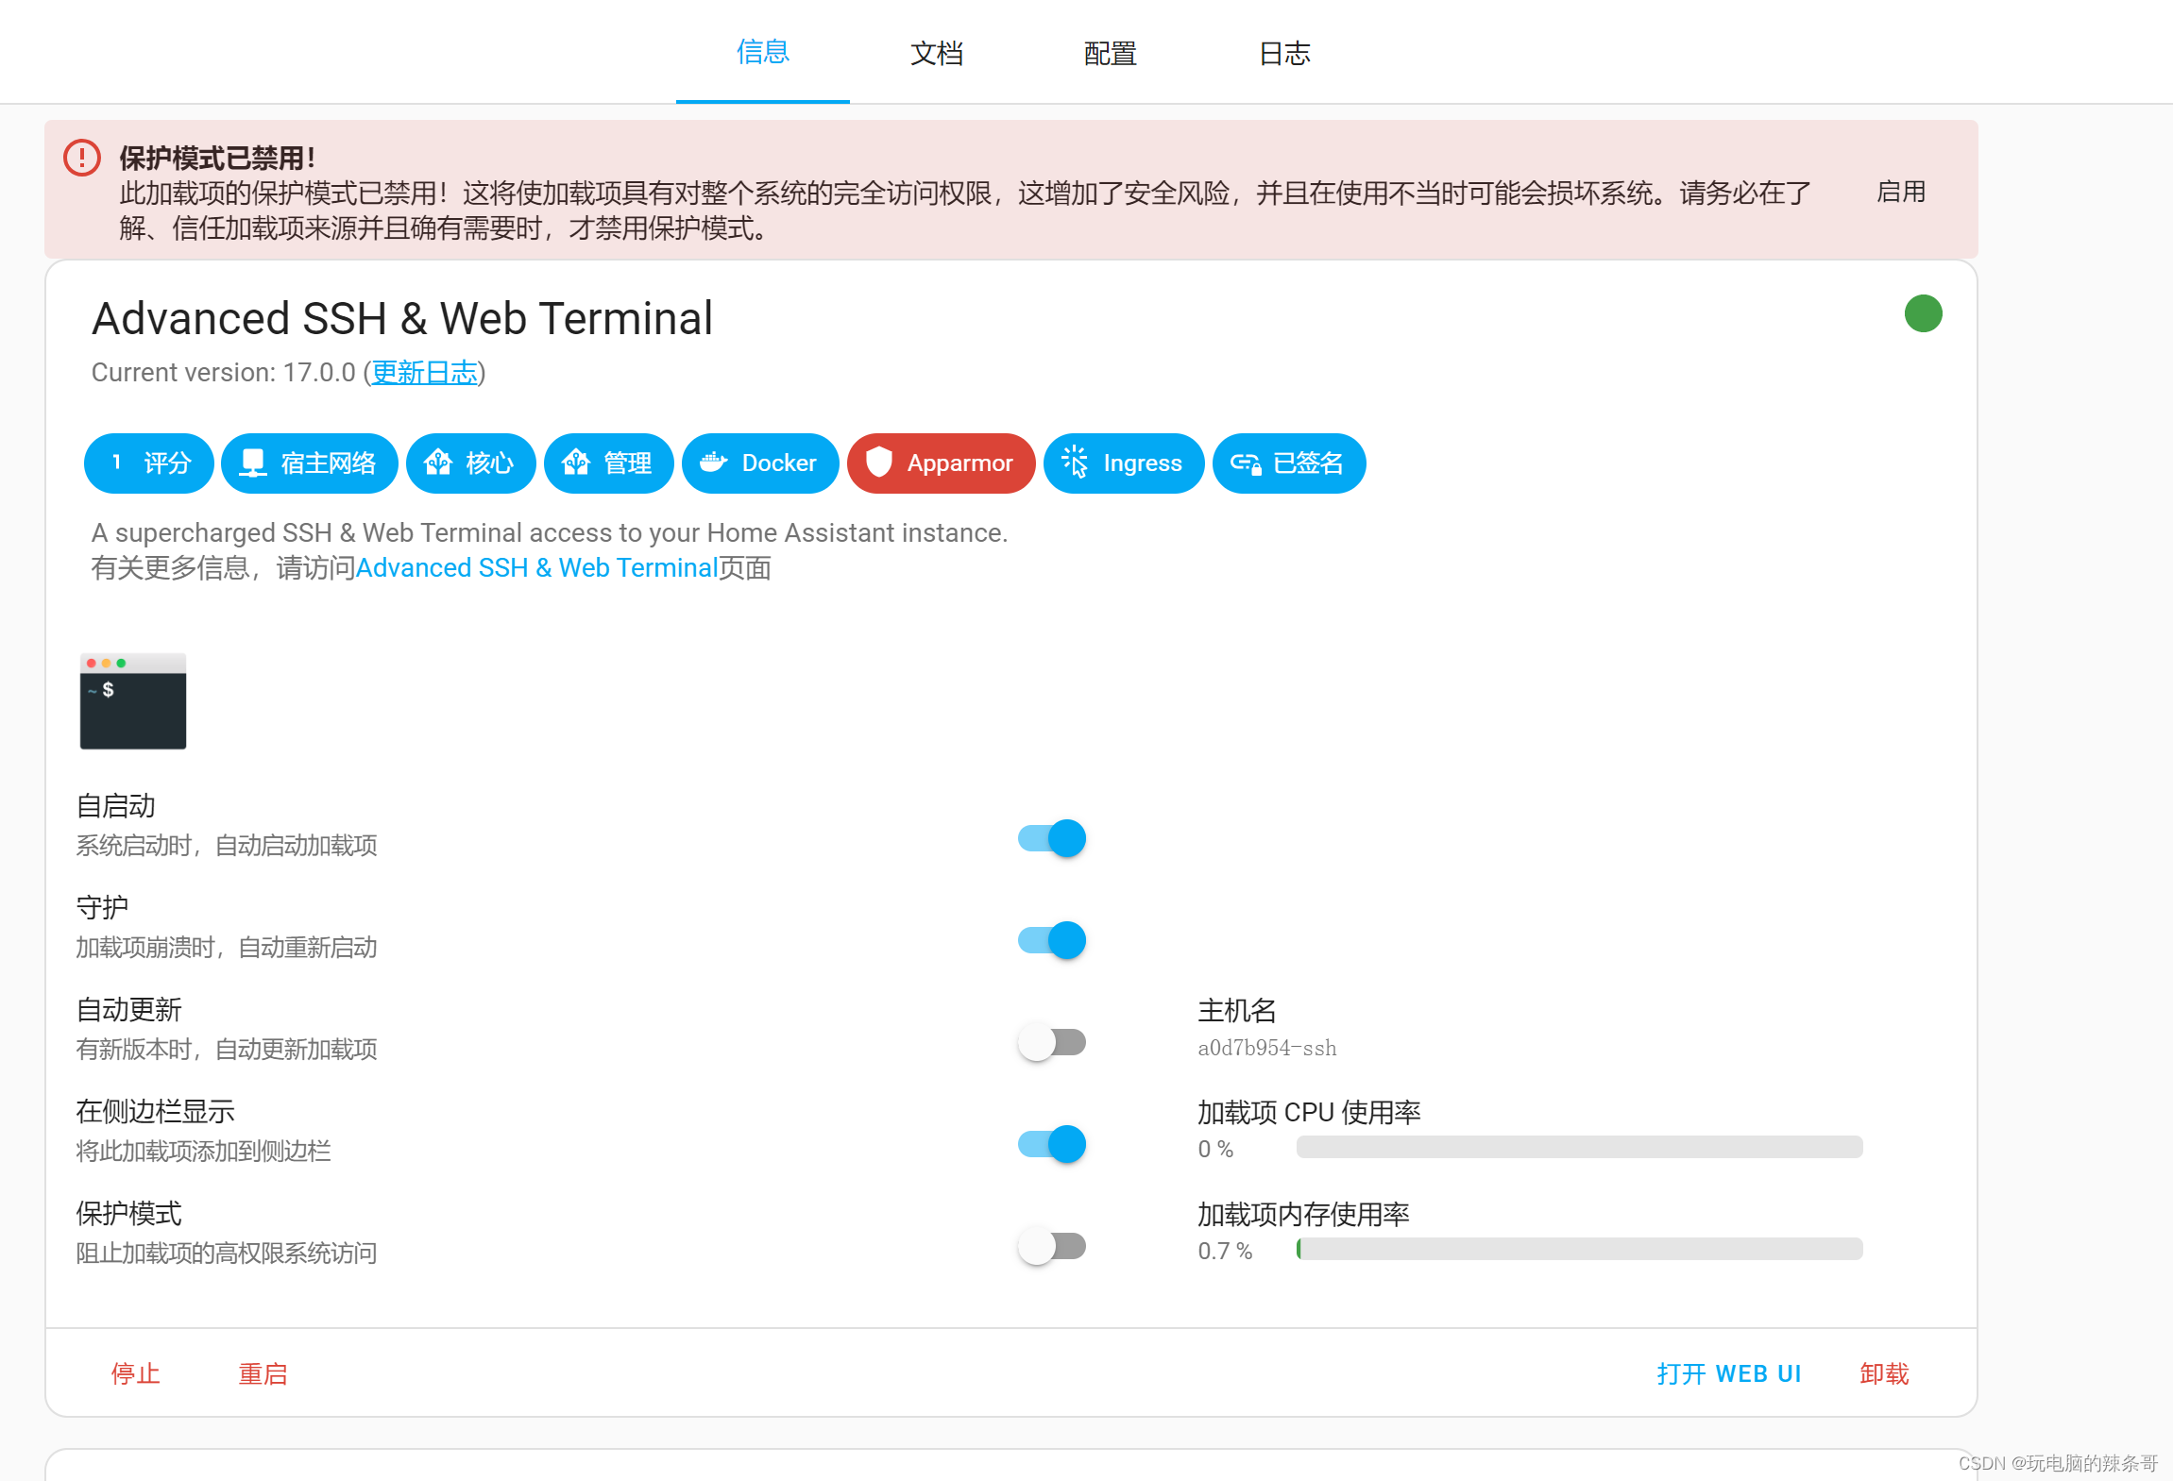2173x1481 pixels.
Task: Click the 将此加载项添加到侧边栏 description
Action: 204,1151
